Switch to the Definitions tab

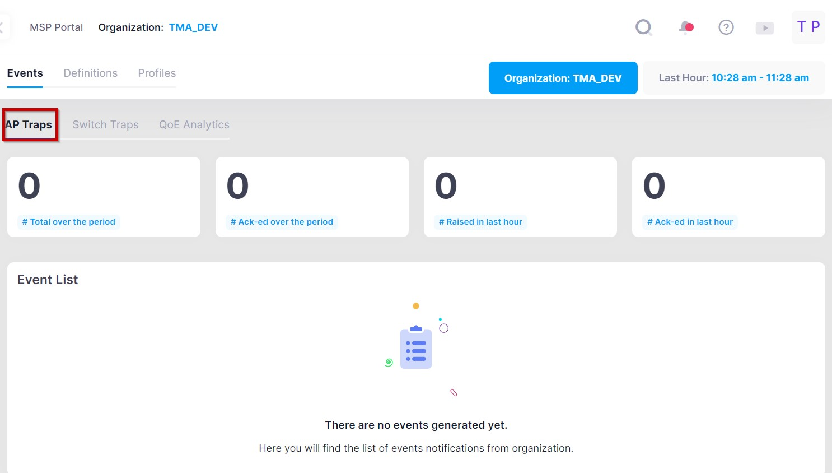pyautogui.click(x=91, y=73)
